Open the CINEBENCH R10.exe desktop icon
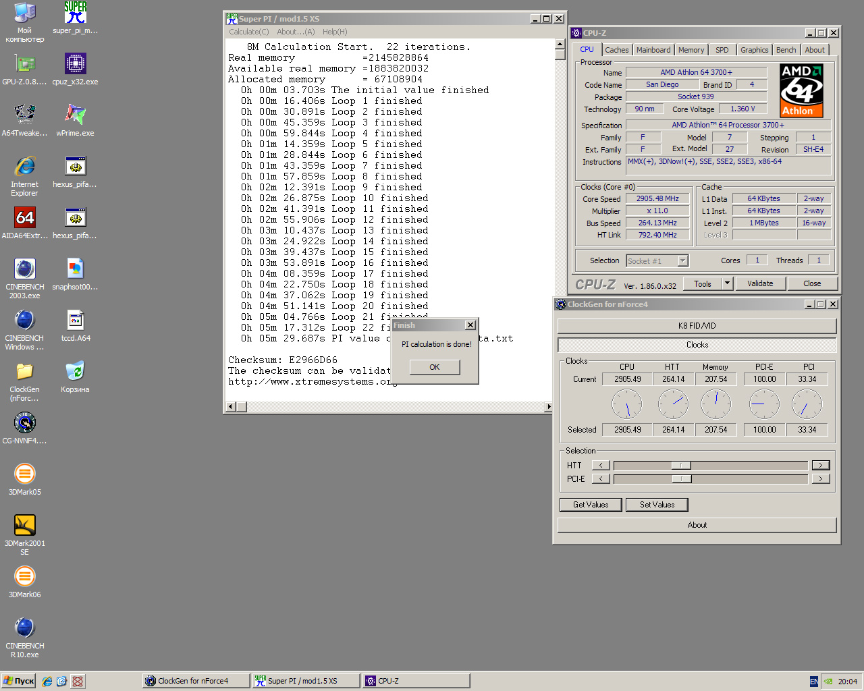This screenshot has width=864, height=691. pyautogui.click(x=25, y=628)
